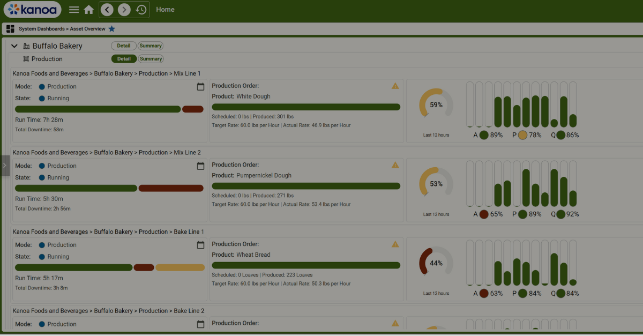The height and width of the screenshot is (336, 643).
Task: Switch the Production section to Summary view
Action: (x=151, y=58)
